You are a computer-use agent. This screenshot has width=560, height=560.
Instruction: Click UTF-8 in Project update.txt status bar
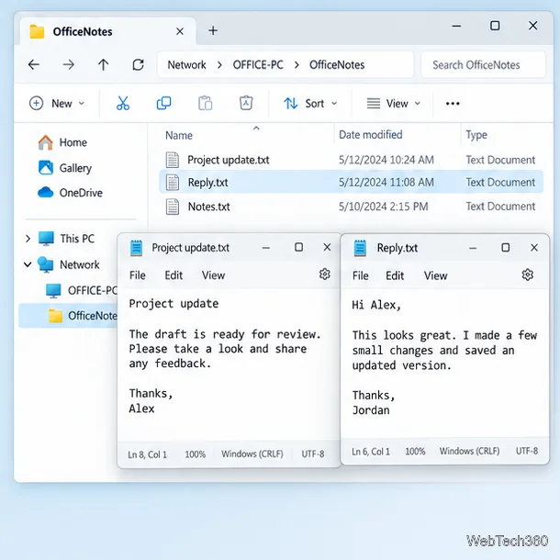[313, 454]
